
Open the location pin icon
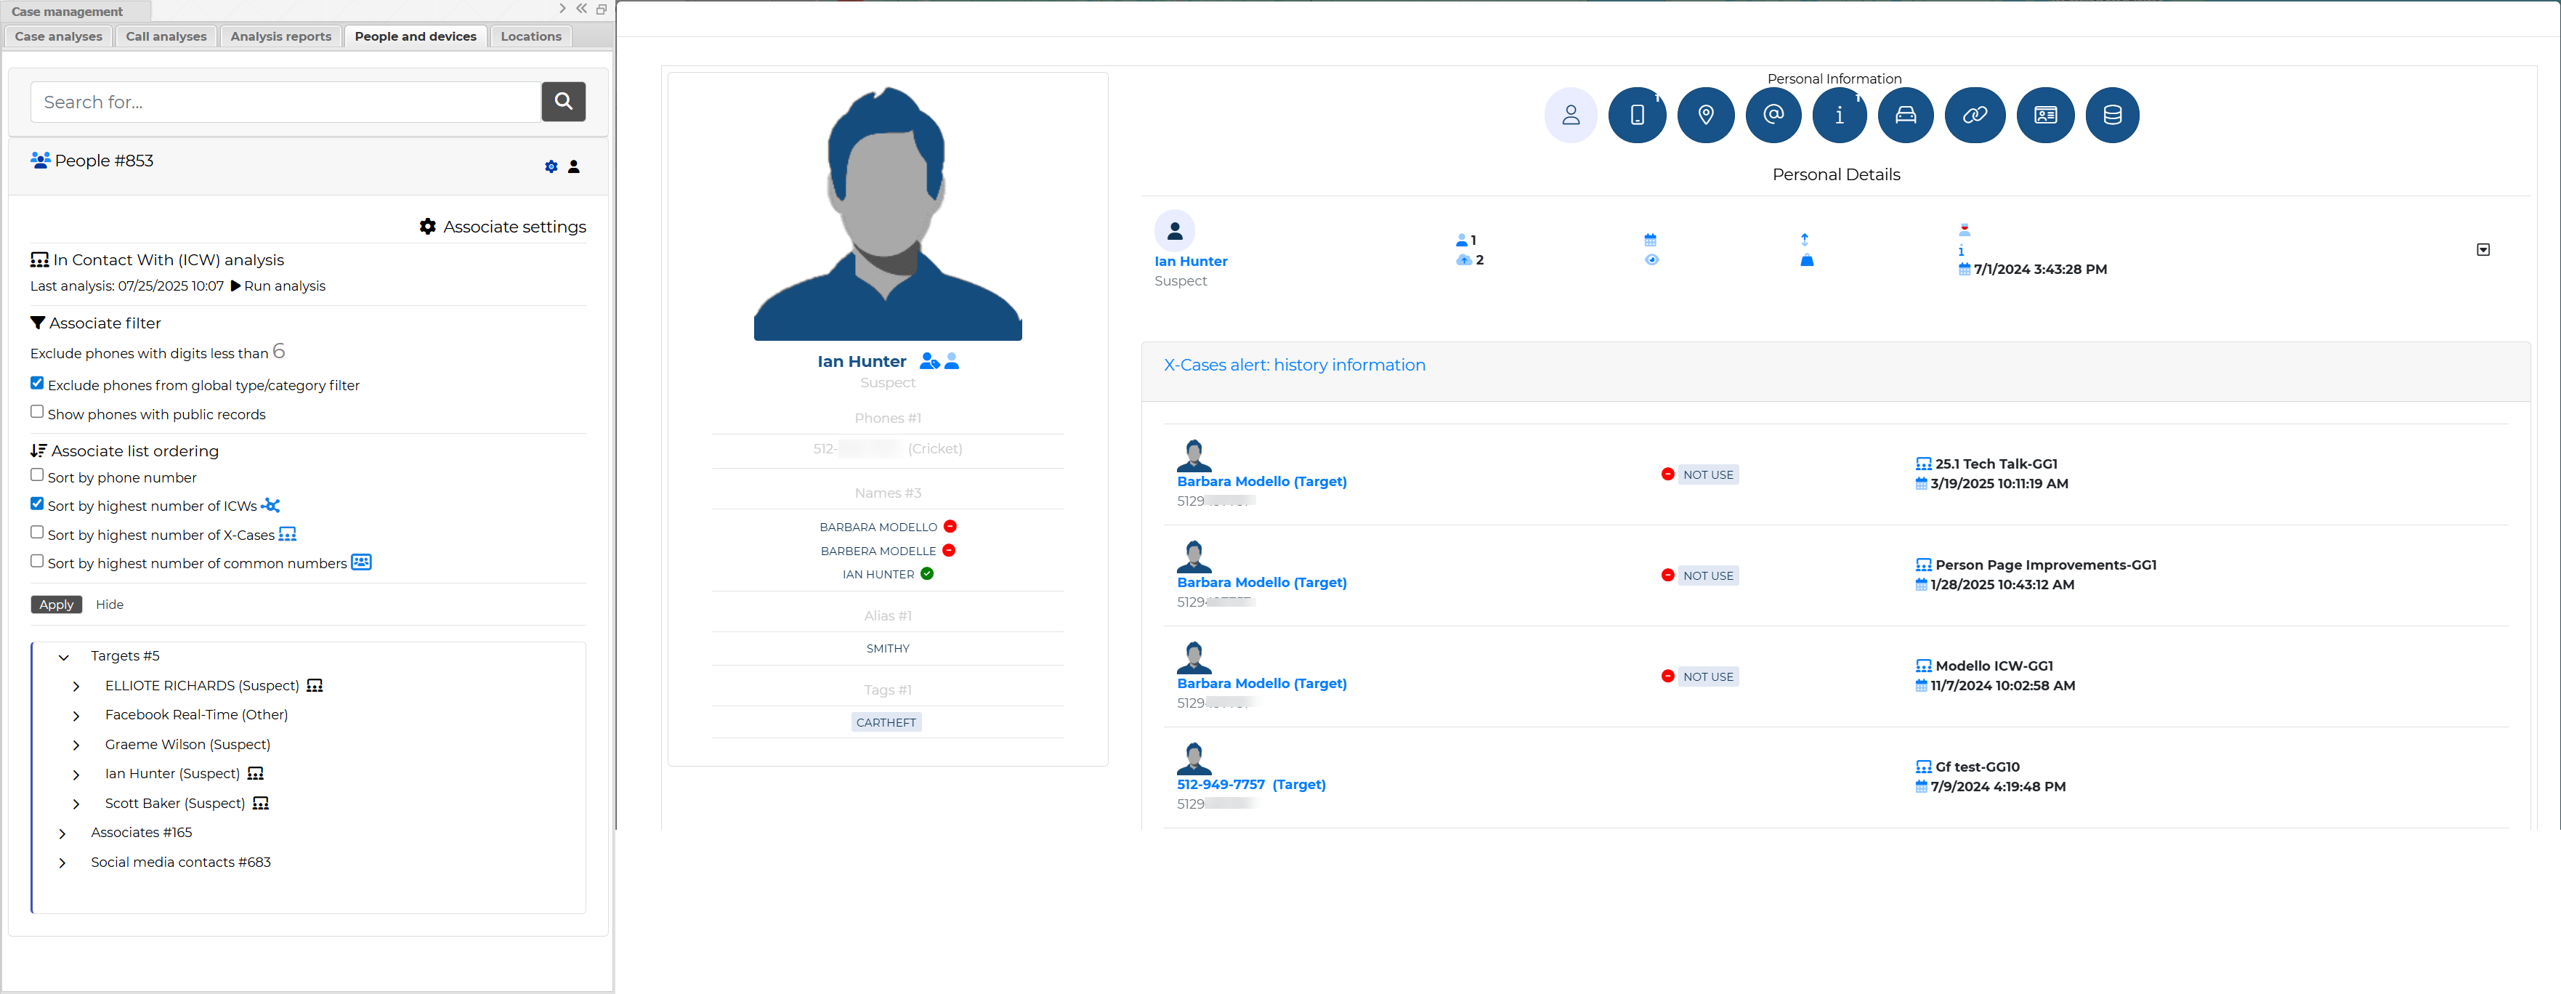(1705, 116)
